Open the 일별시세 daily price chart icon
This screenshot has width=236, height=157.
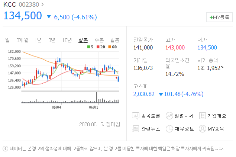pyautogui.click(x=169, y=116)
